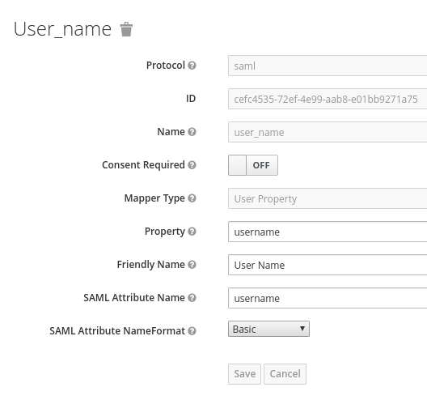Open the Consent Required help icon
Viewport: 427px width, 400px height.
[192, 165]
